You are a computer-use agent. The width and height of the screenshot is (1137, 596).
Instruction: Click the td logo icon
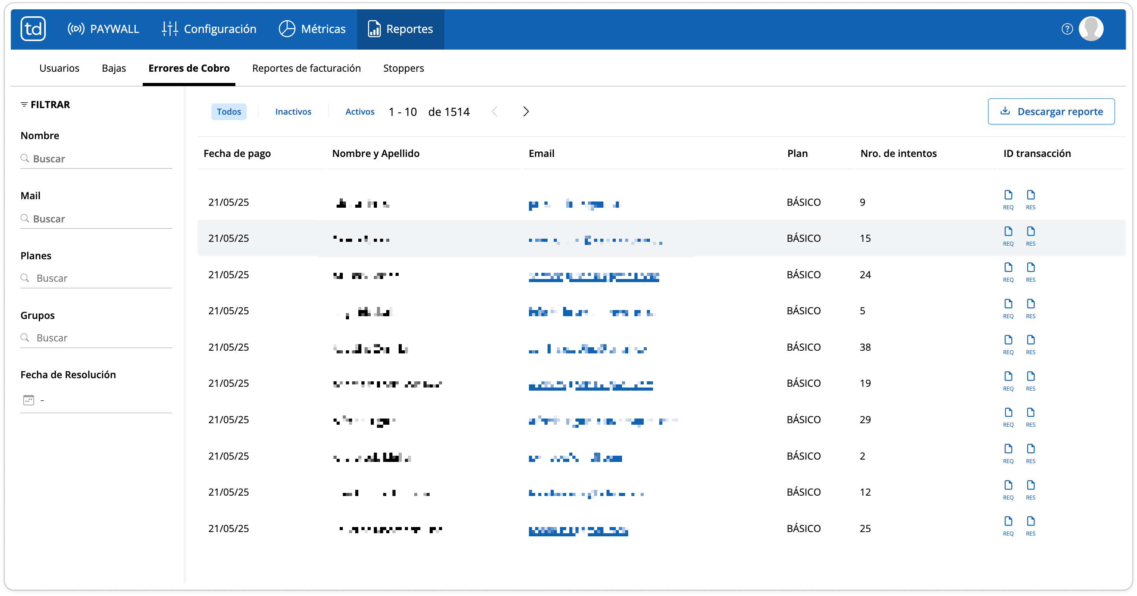pyautogui.click(x=33, y=29)
